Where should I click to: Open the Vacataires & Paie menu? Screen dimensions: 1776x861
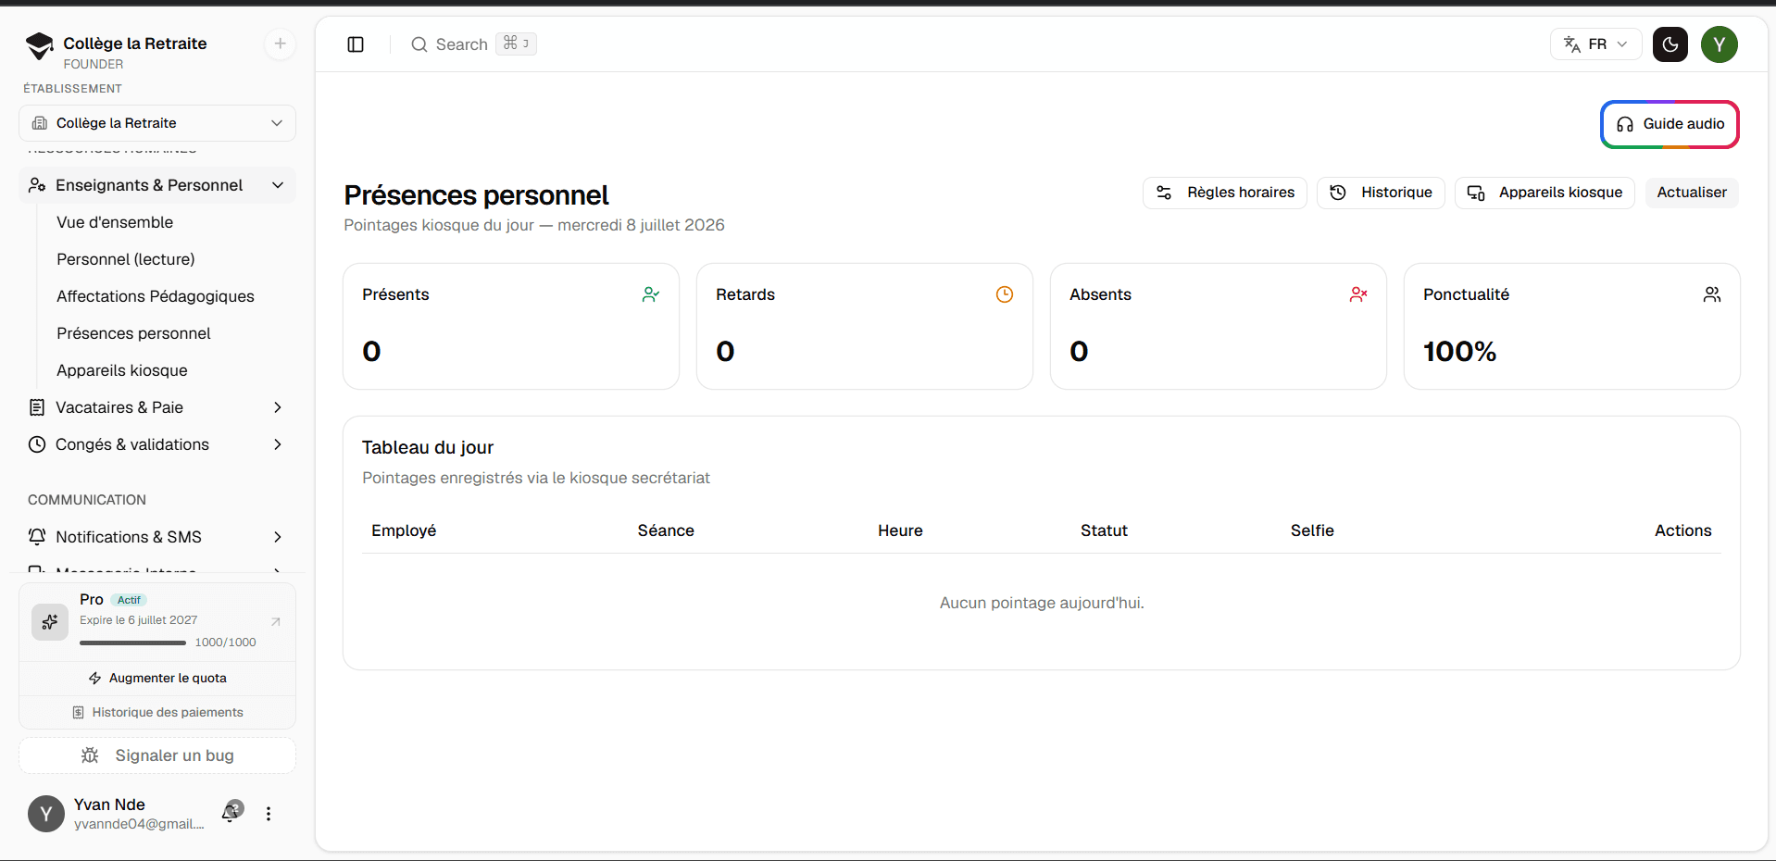pos(157,407)
